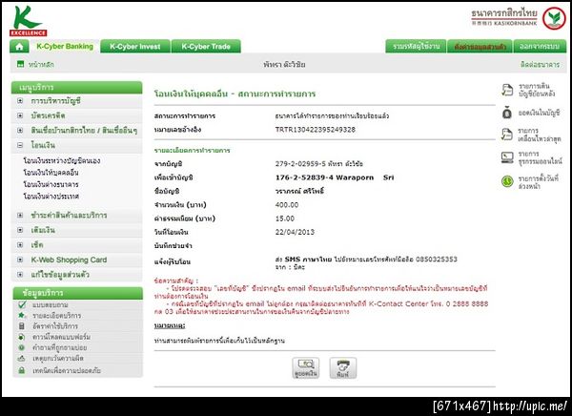Expand the แก้ไขข้อมูลส่วนตัว menu
Viewport: 572px width, 416px height.
[20, 274]
